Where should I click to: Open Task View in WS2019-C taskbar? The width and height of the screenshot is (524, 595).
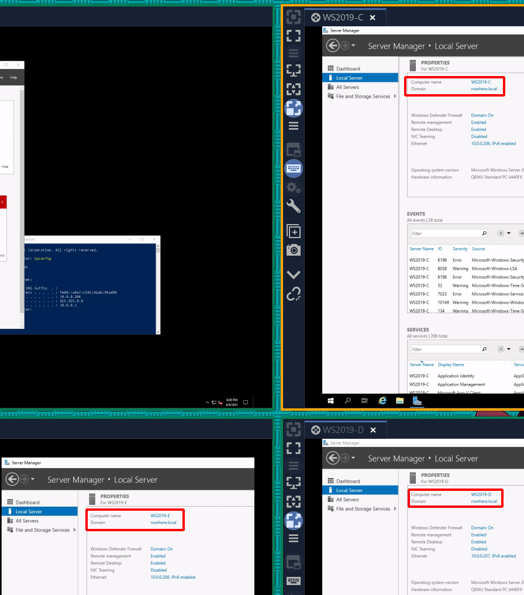pos(365,401)
